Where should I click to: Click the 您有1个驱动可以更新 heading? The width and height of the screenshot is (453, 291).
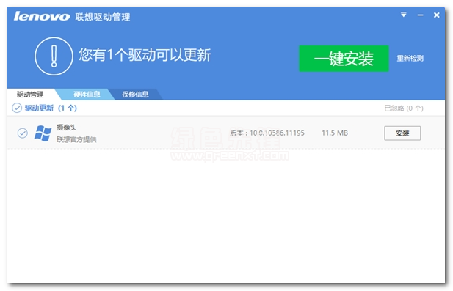[x=145, y=55]
